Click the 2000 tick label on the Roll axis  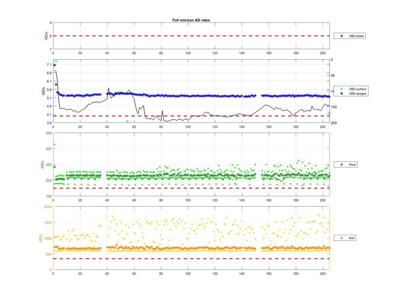(x=48, y=207)
